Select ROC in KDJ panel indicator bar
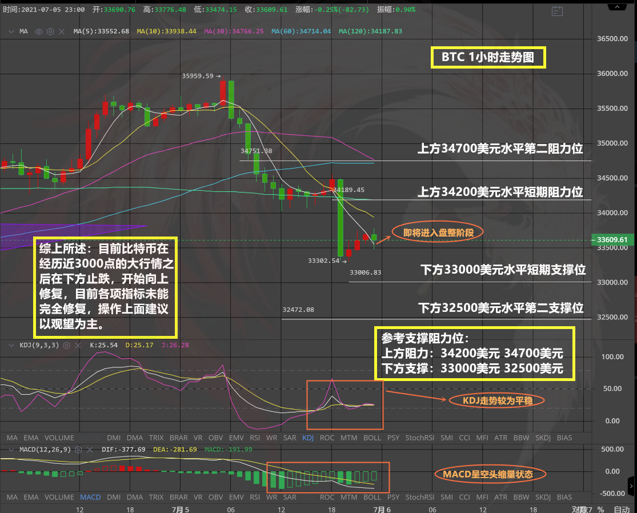This screenshot has width=637, height=513. (x=327, y=438)
